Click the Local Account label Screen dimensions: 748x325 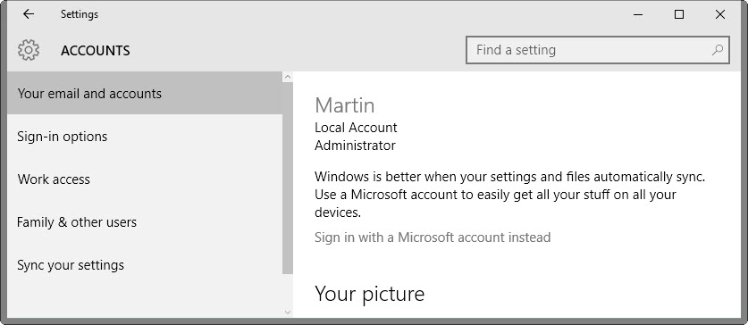356,128
